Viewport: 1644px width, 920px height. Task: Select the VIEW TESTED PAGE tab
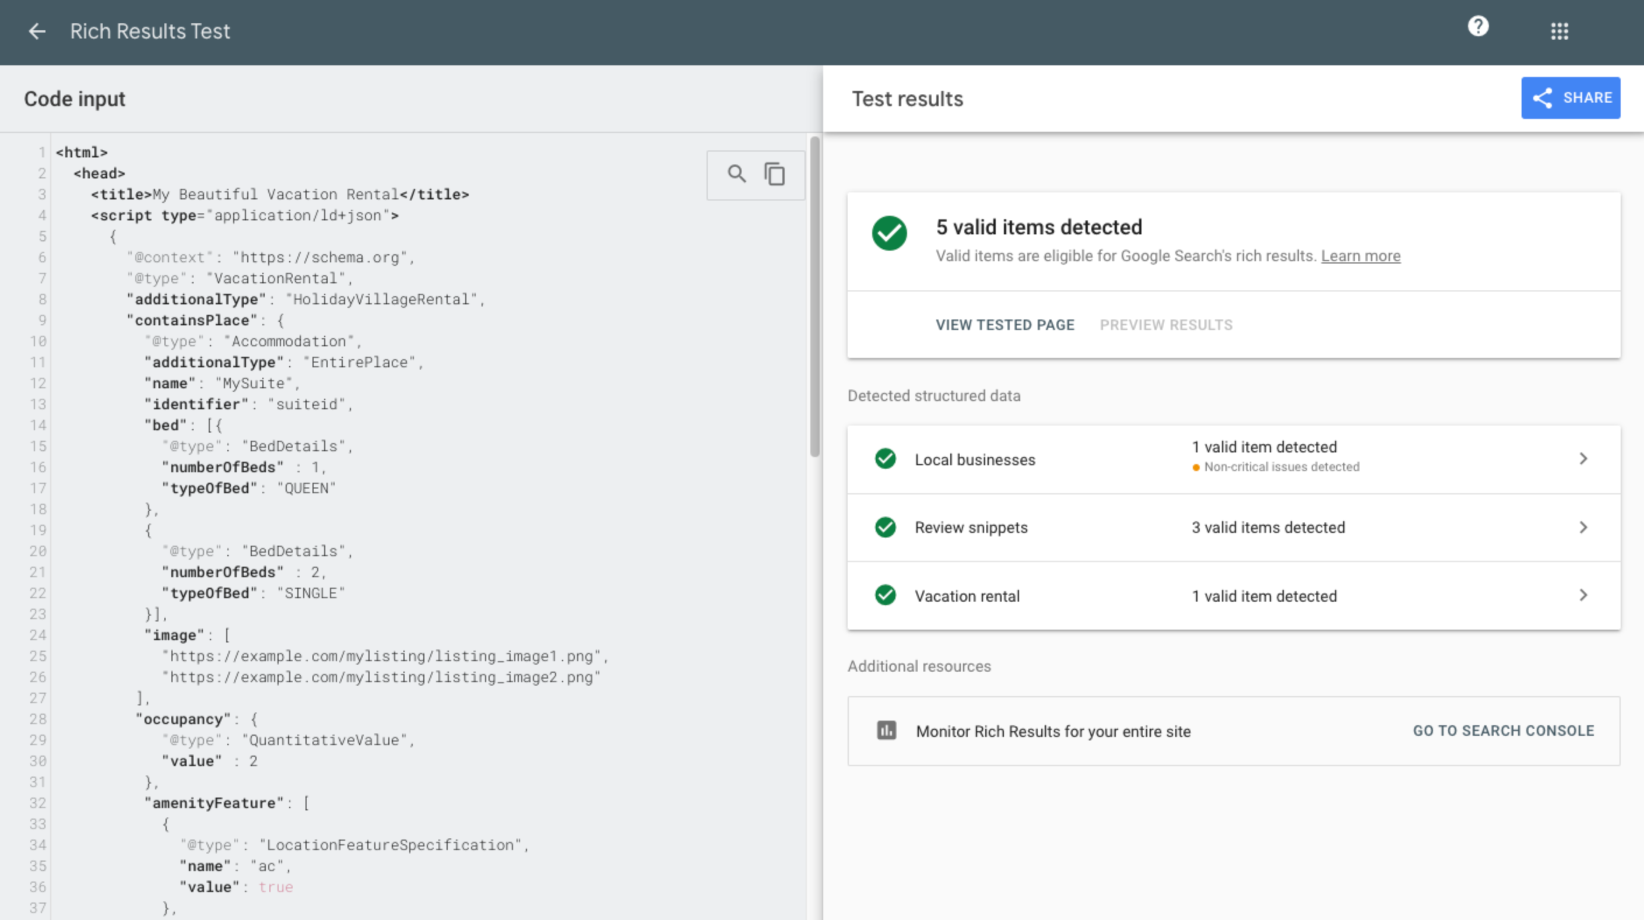coord(1006,324)
